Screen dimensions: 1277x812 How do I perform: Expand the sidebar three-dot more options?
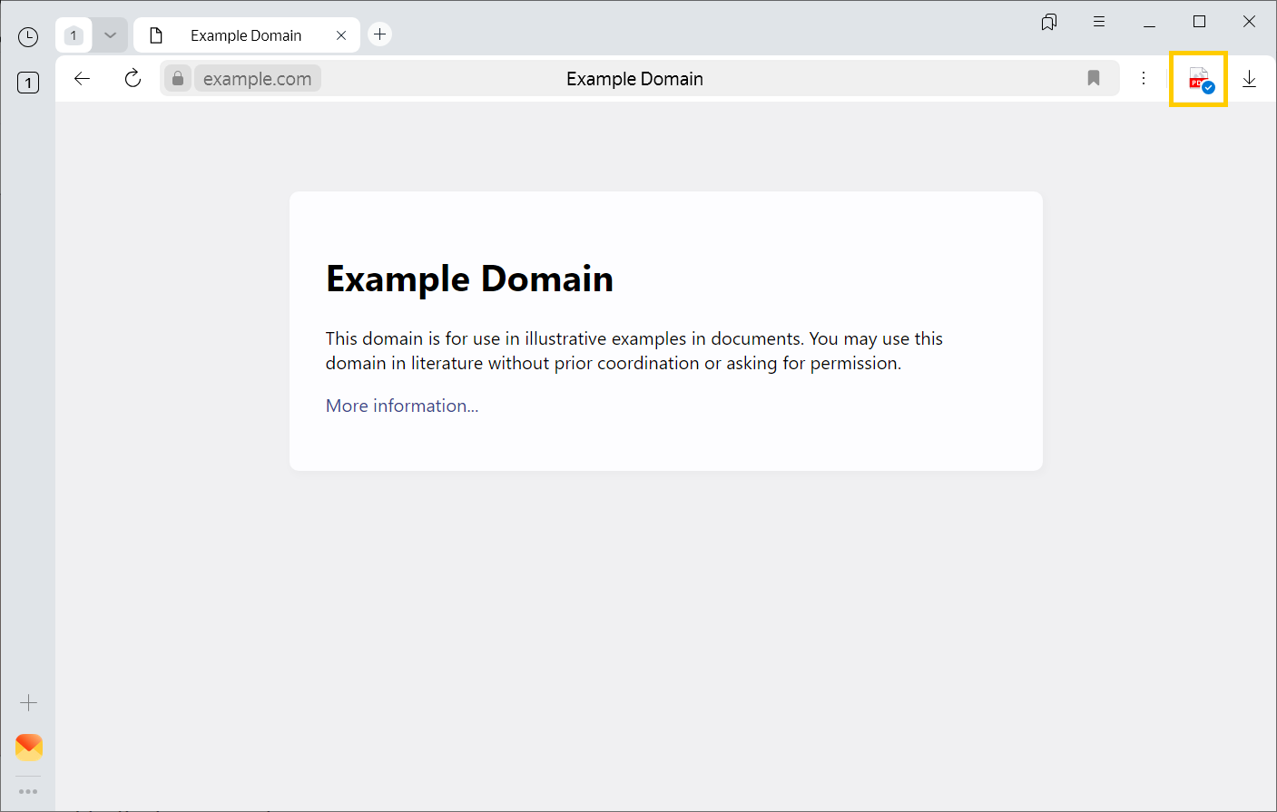29,792
